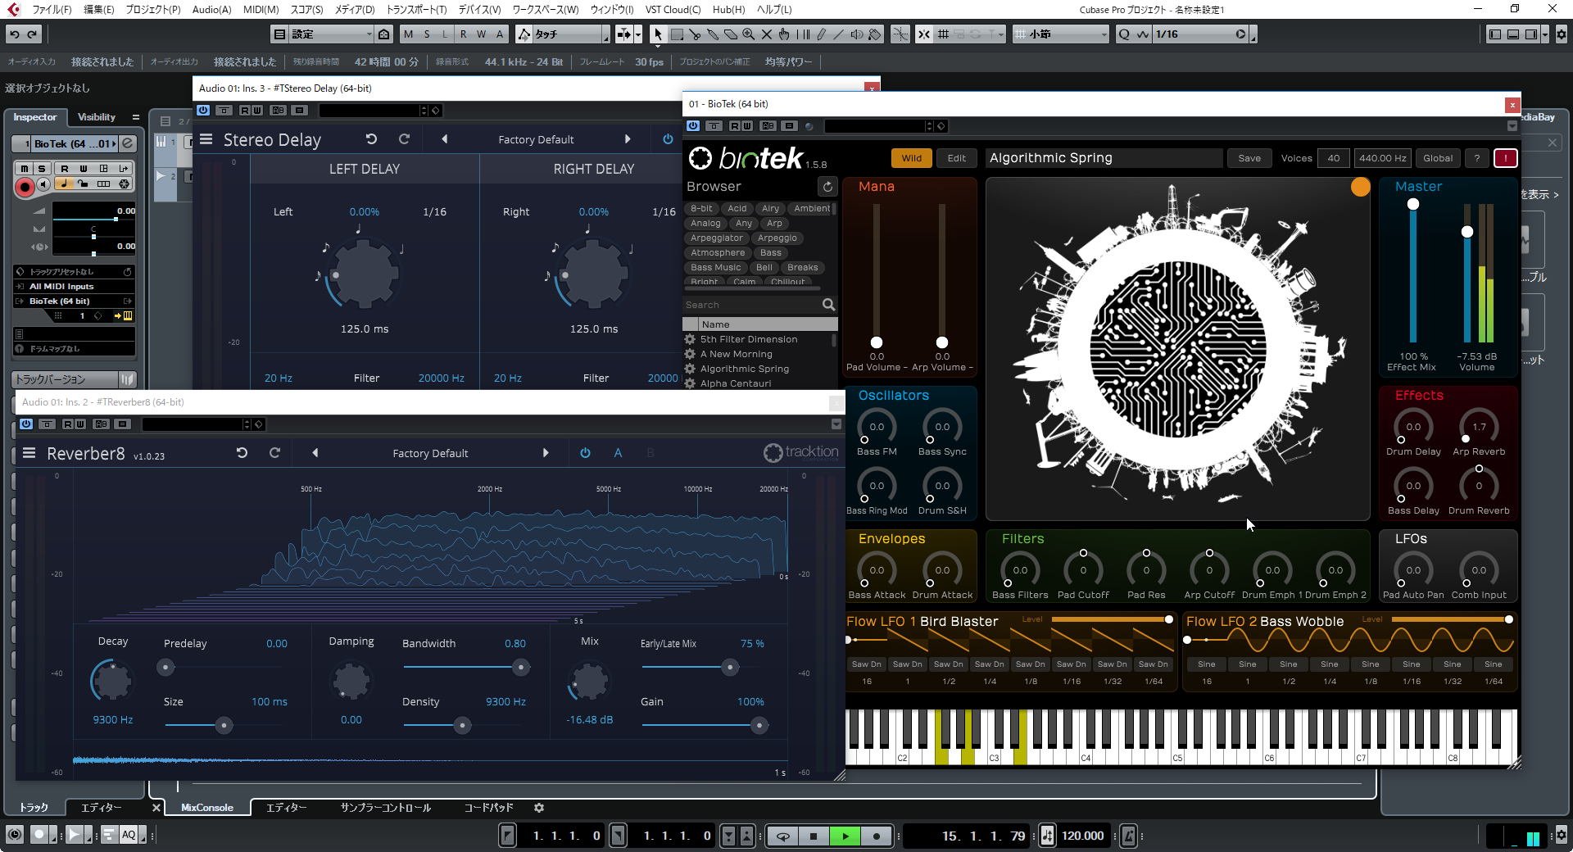The height and width of the screenshot is (852, 1573).
Task: Select the Erase tool
Action: [731, 34]
